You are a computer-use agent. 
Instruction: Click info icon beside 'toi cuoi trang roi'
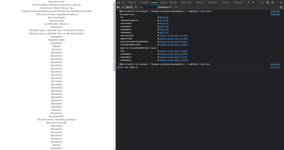[118, 67]
